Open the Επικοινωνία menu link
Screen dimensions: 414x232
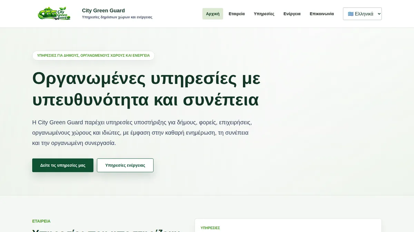pos(322,14)
